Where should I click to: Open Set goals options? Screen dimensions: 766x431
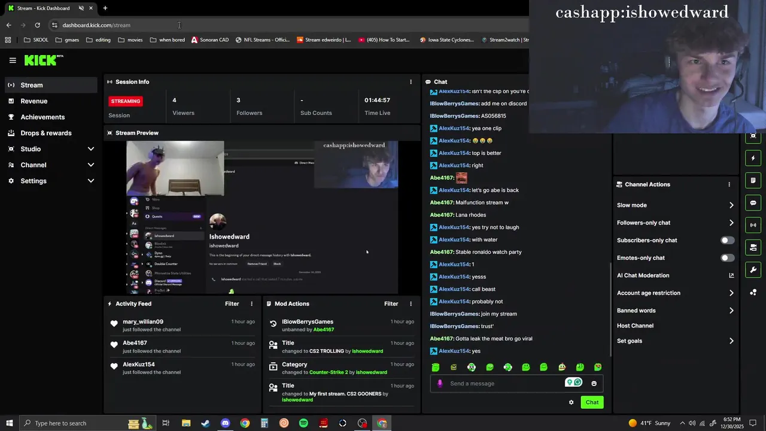pyautogui.click(x=675, y=341)
